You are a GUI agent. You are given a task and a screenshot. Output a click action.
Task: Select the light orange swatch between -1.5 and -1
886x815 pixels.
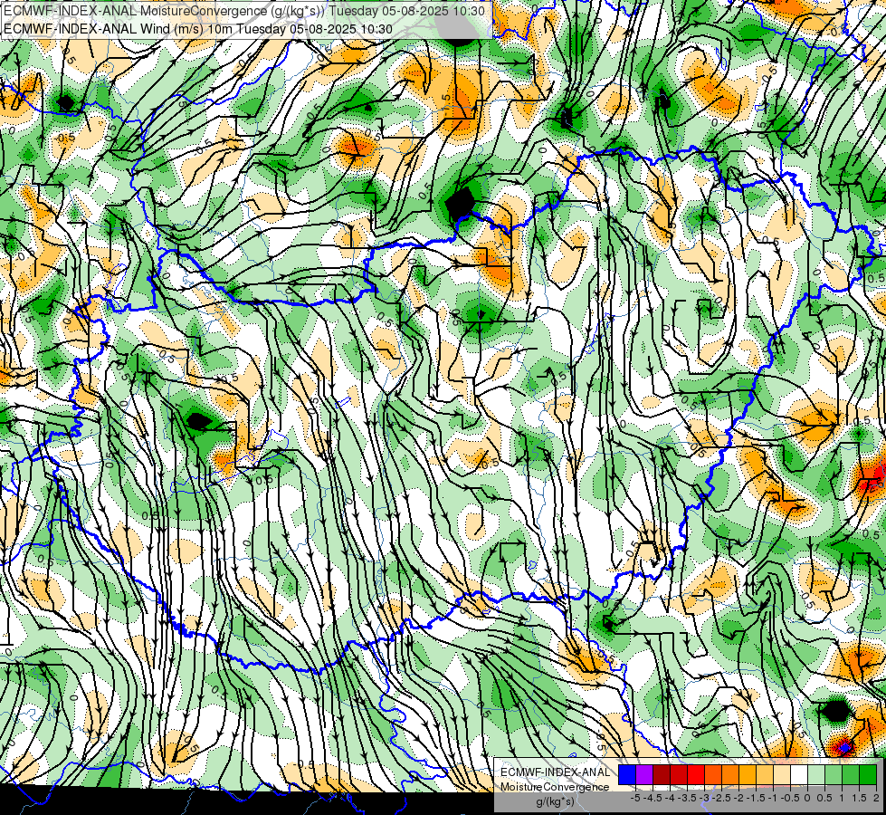(x=765, y=774)
